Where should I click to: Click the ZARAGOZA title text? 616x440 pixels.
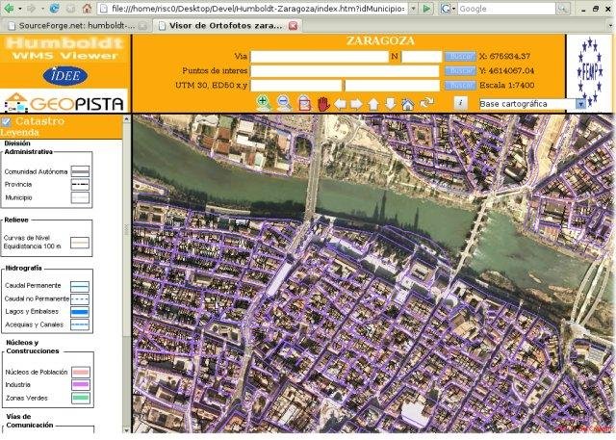[x=380, y=40]
